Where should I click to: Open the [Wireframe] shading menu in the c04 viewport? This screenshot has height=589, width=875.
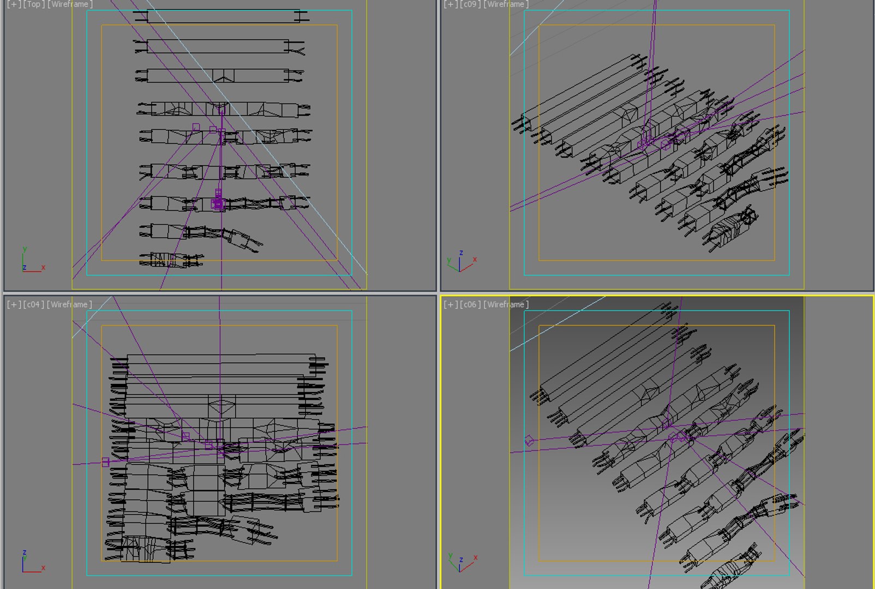[69, 304]
